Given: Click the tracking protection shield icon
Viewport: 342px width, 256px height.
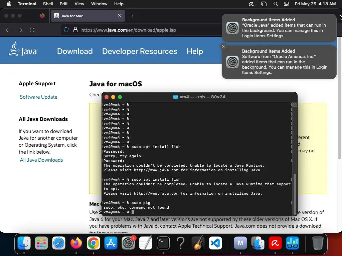Looking at the screenshot, I should coord(66,30).
